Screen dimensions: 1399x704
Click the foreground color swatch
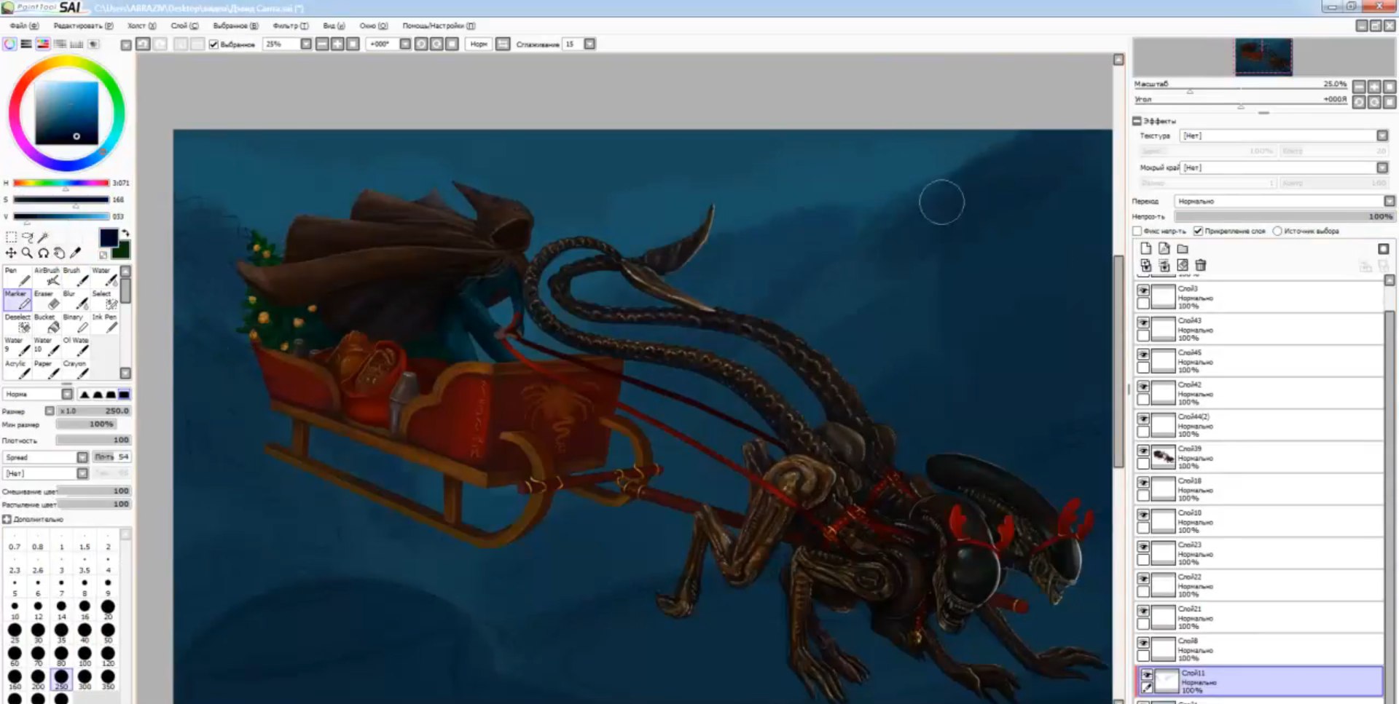[108, 237]
